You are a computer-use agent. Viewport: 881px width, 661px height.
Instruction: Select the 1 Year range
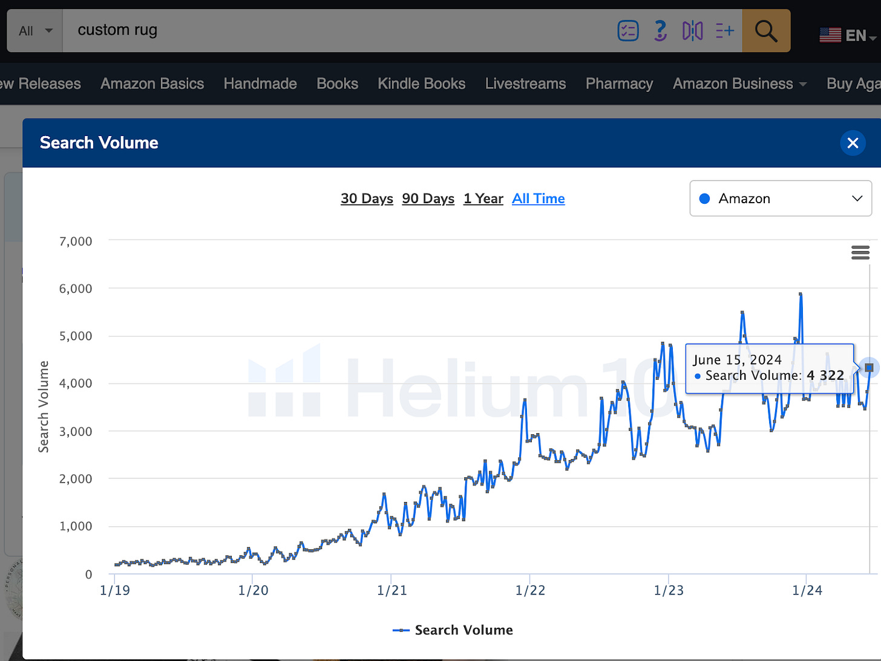tap(483, 198)
